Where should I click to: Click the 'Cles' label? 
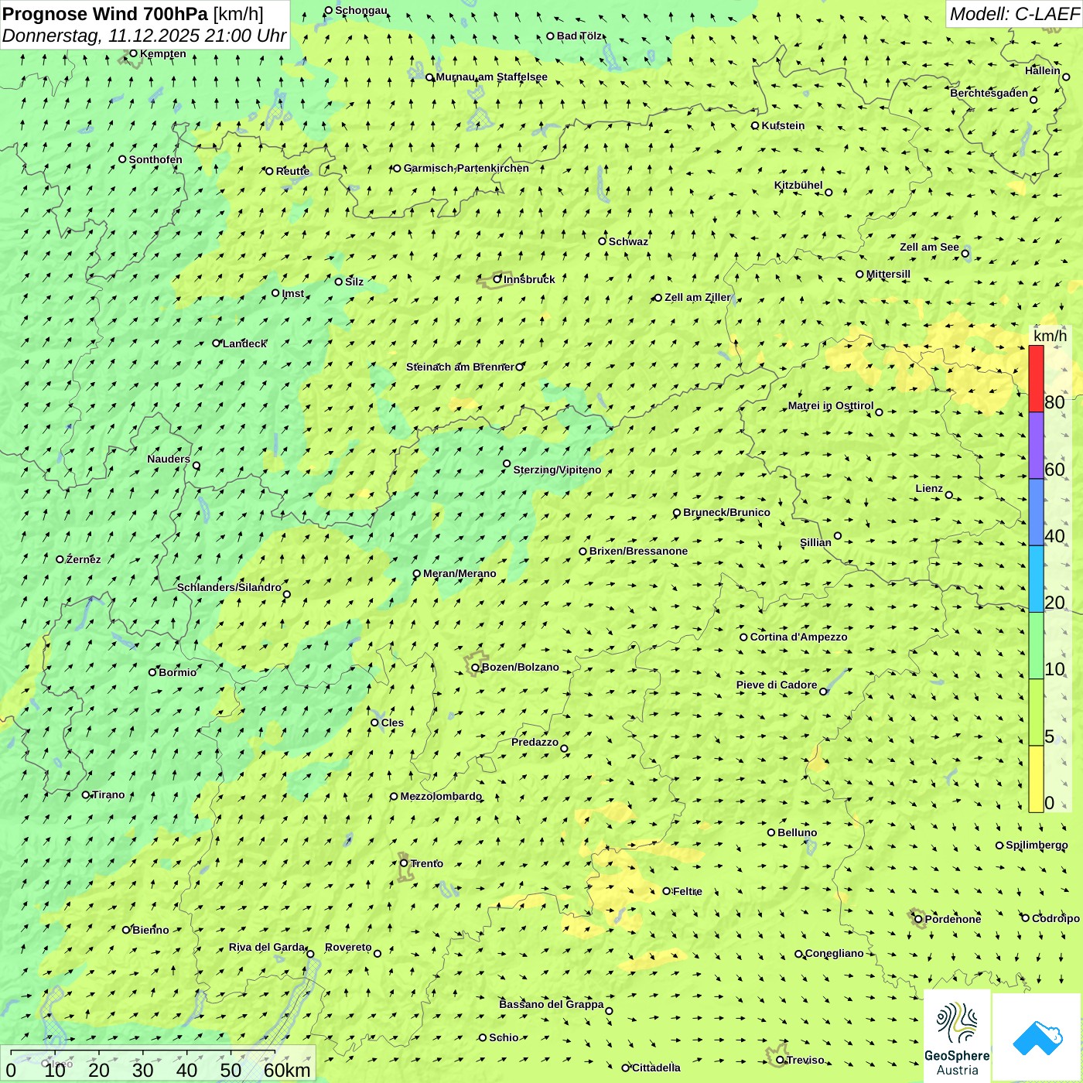(x=392, y=723)
